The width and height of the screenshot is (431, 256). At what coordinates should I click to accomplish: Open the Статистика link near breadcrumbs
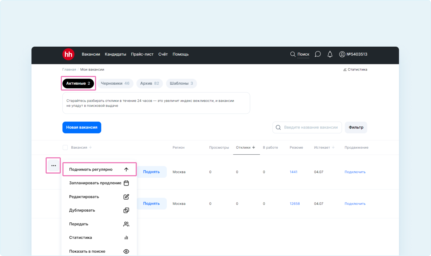[x=355, y=70]
